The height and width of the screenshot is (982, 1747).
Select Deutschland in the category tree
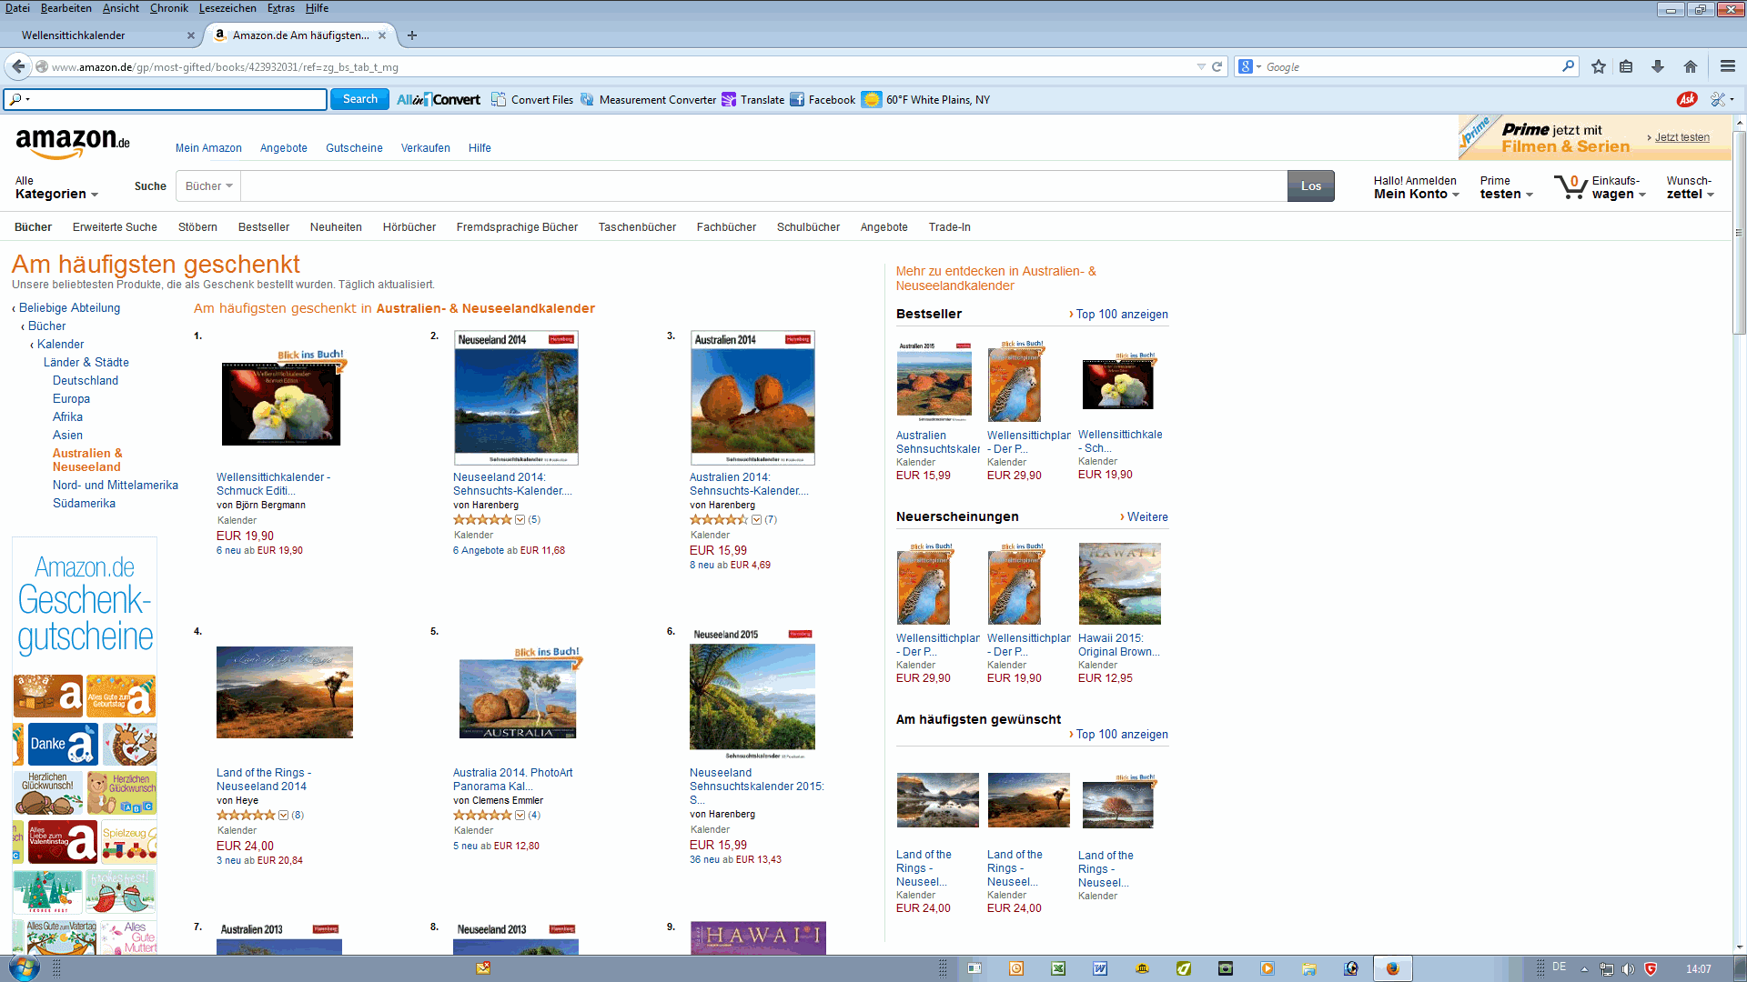86,381
